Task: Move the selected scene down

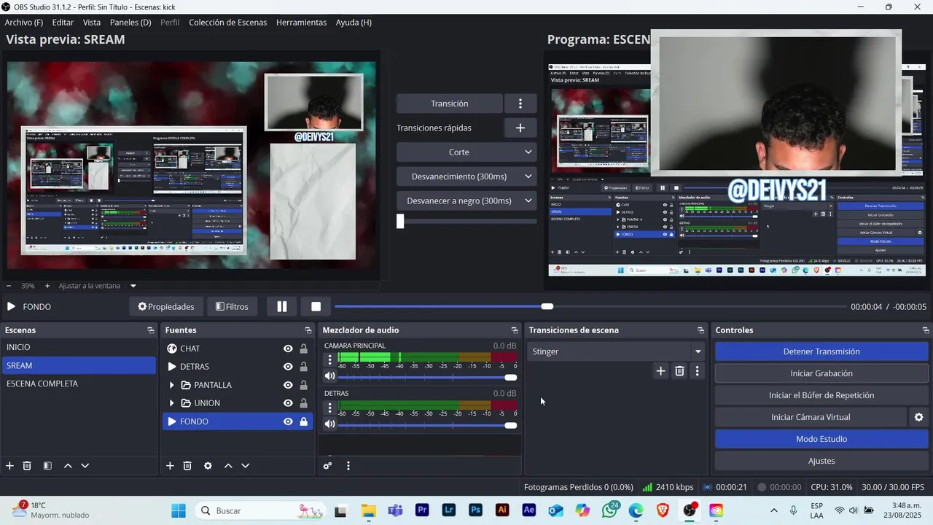Action: click(x=85, y=466)
